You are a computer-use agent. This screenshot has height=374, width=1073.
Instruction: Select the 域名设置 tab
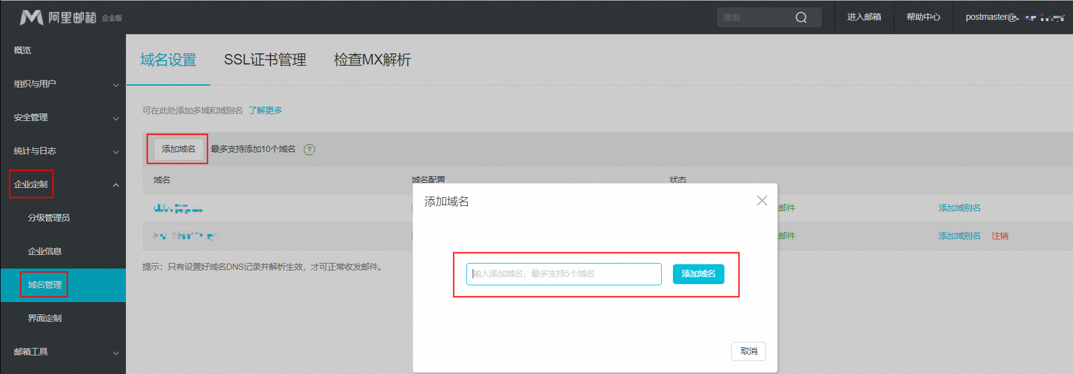[168, 60]
